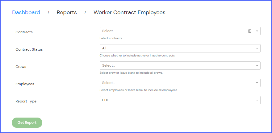The height and width of the screenshot is (133, 272).
Task: Click the Get Report button
Action: tap(27, 123)
